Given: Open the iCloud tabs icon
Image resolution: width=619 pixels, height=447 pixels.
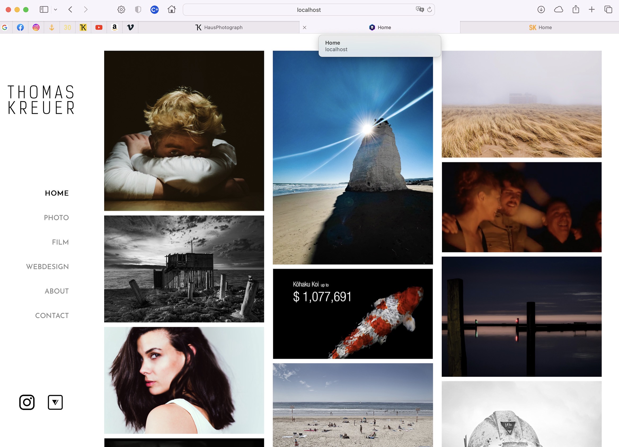Looking at the screenshot, I should coord(558,10).
